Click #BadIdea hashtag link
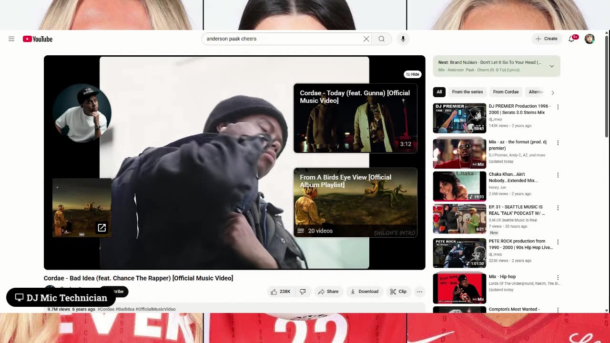This screenshot has height=343, width=610. point(125,309)
